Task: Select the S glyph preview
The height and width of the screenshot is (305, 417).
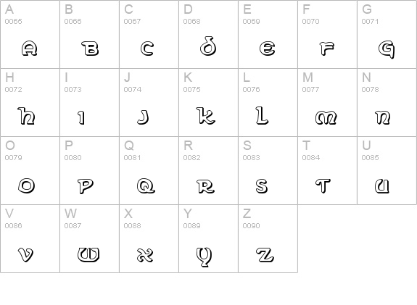Action: 262,186
